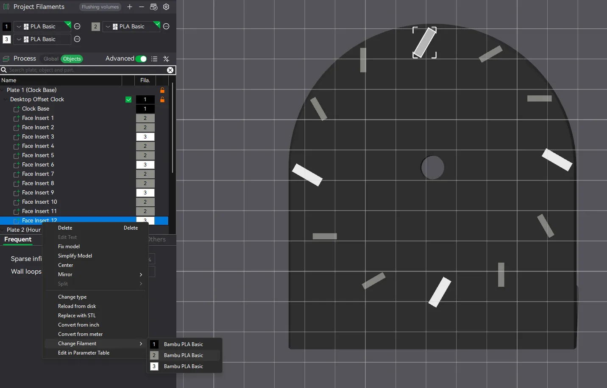
Task: Choose Simplify Model in context menu
Action: point(75,256)
